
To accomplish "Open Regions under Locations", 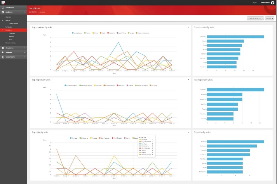I will click(12, 36).
